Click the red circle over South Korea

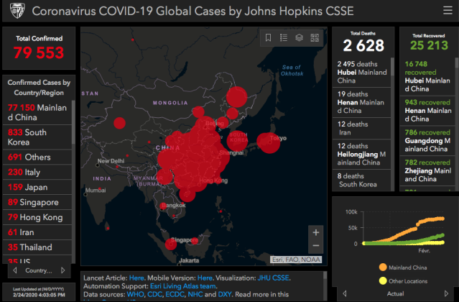click(237, 141)
